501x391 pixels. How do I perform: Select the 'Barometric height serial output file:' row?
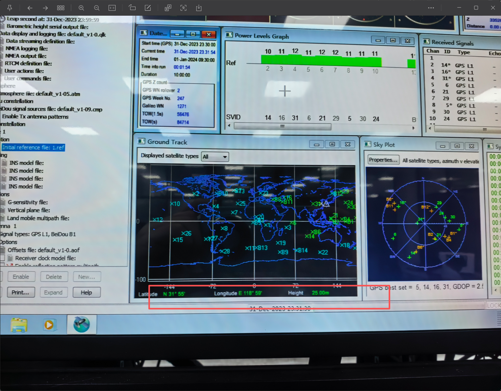pos(48,27)
